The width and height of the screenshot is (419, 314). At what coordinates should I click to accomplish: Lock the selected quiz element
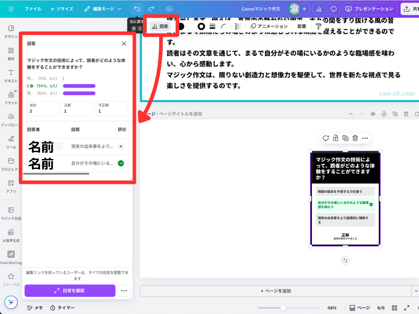[x=336, y=138]
